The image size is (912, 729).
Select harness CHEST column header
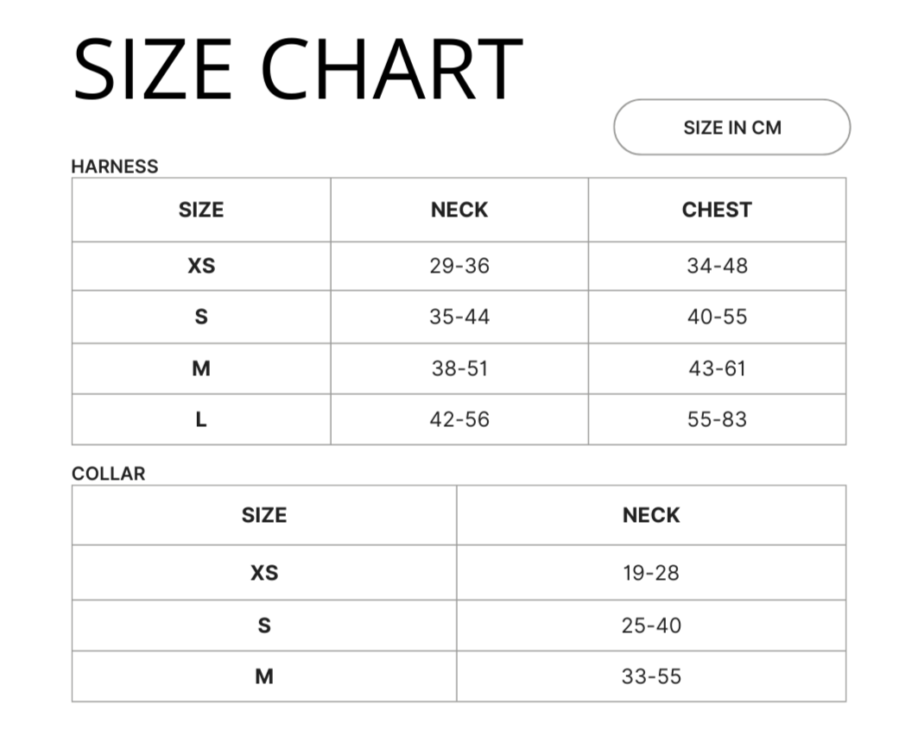click(x=717, y=210)
